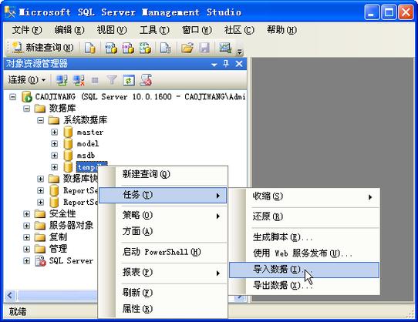The height and width of the screenshot is (322, 418).
Task: Click the Refresh icon in Object Explorer toolbar
Action: (x=129, y=80)
